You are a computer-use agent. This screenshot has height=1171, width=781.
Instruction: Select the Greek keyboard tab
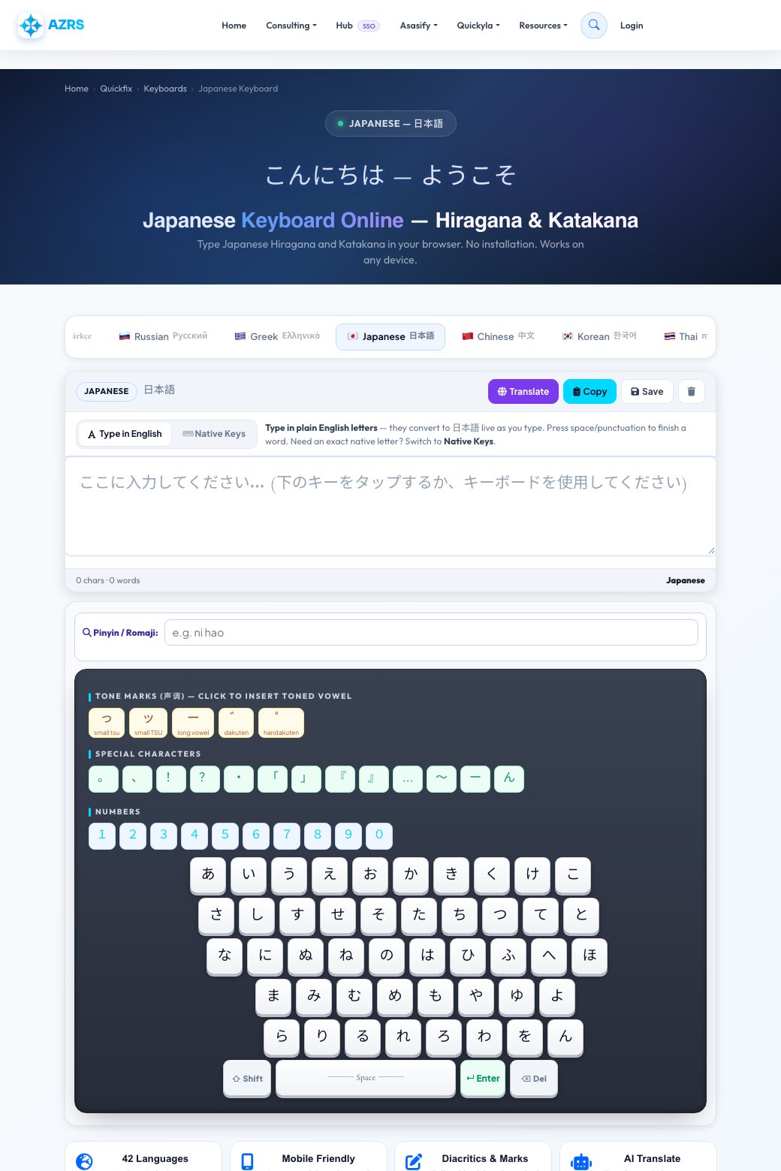(x=277, y=336)
